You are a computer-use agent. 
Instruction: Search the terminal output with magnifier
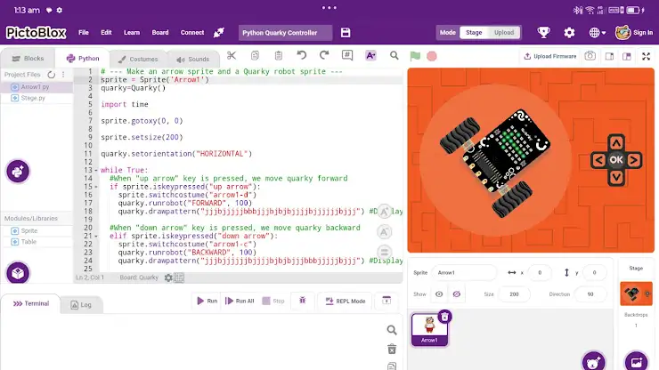coord(392,330)
